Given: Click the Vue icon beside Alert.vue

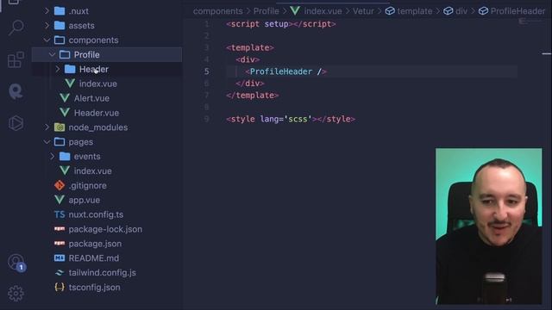Looking at the screenshot, I should [x=65, y=98].
